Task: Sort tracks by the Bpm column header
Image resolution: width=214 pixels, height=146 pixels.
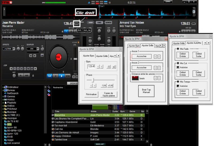Action: tap(124, 111)
